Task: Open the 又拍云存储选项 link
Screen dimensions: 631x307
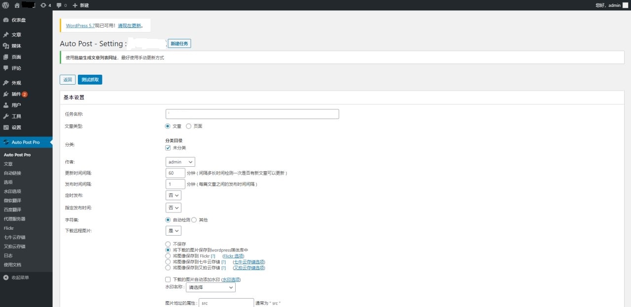Action: click(249, 268)
